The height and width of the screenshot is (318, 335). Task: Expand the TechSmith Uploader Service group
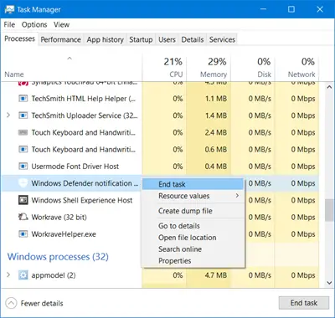(x=8, y=115)
